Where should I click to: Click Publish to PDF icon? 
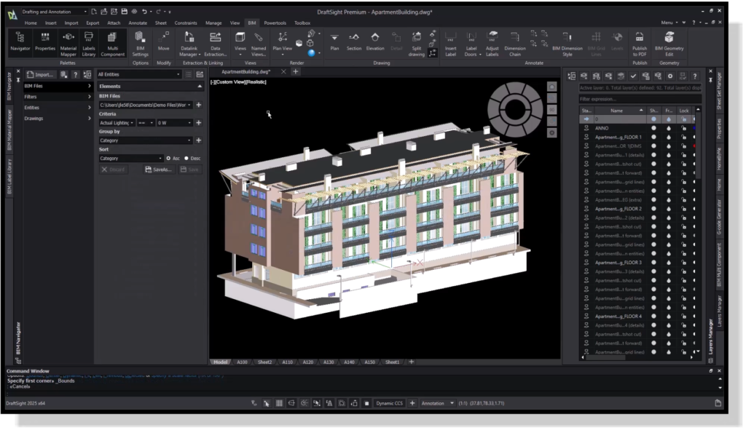640,39
